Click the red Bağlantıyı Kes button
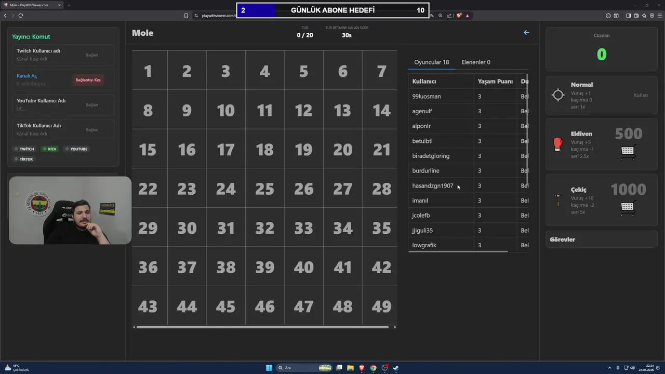The image size is (665, 374). tap(88, 80)
